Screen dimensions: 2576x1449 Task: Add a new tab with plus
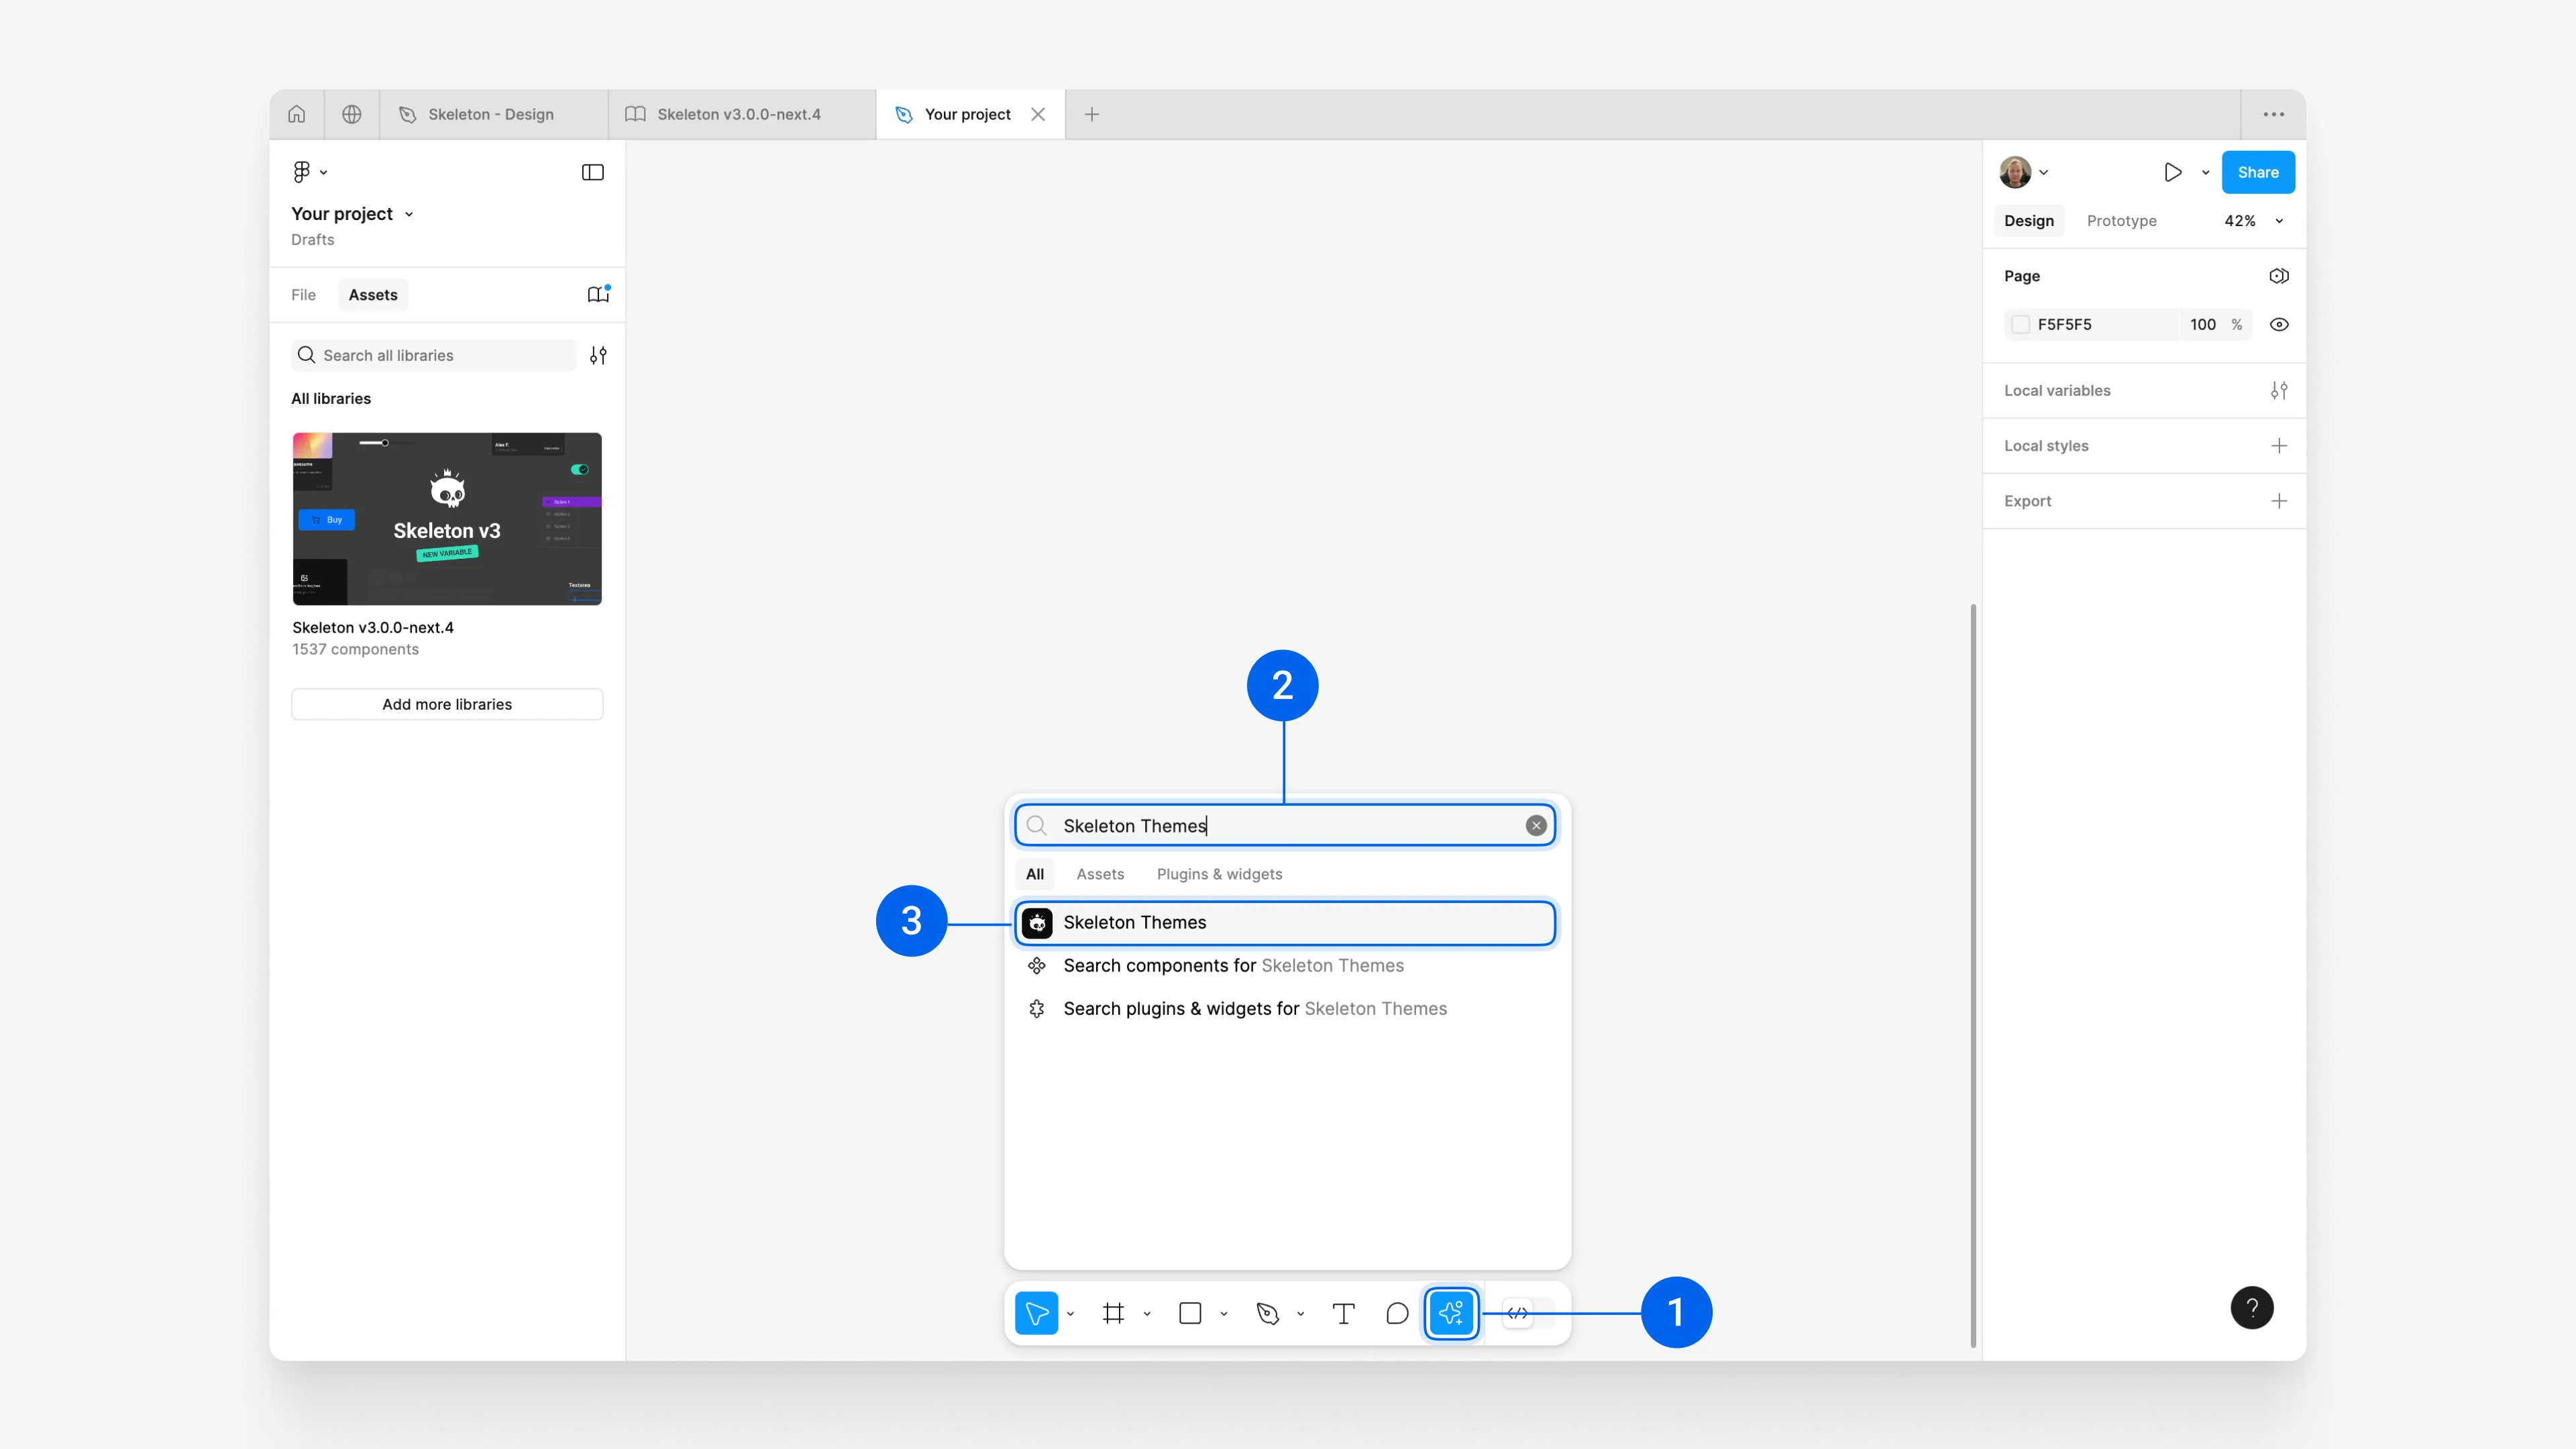click(1092, 114)
